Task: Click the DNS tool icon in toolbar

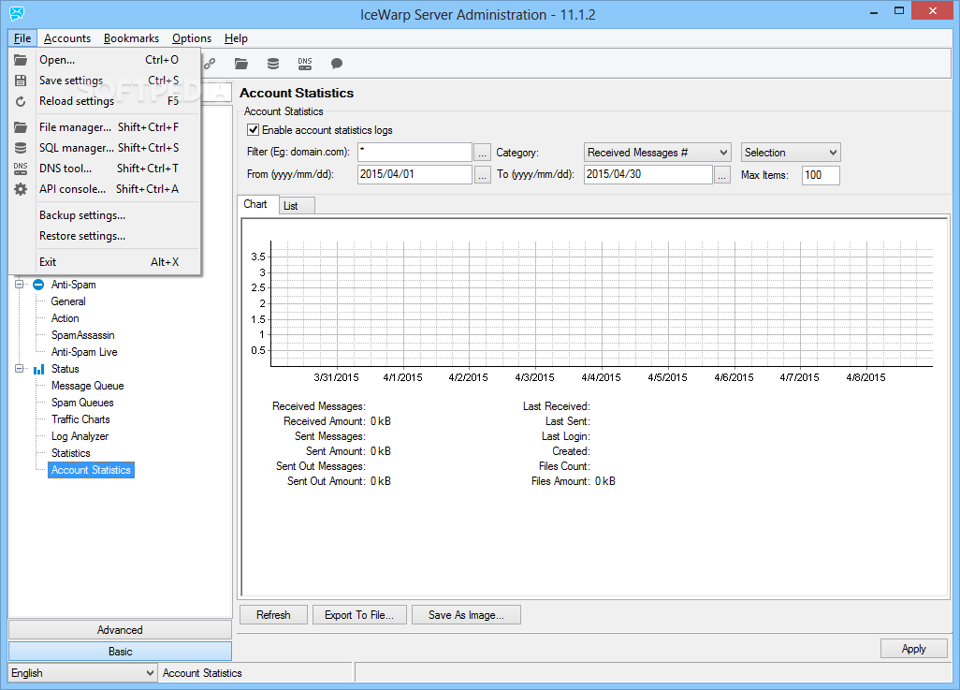Action: tap(305, 64)
